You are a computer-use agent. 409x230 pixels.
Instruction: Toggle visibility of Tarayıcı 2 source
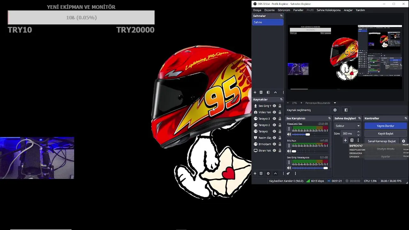tap(274, 125)
